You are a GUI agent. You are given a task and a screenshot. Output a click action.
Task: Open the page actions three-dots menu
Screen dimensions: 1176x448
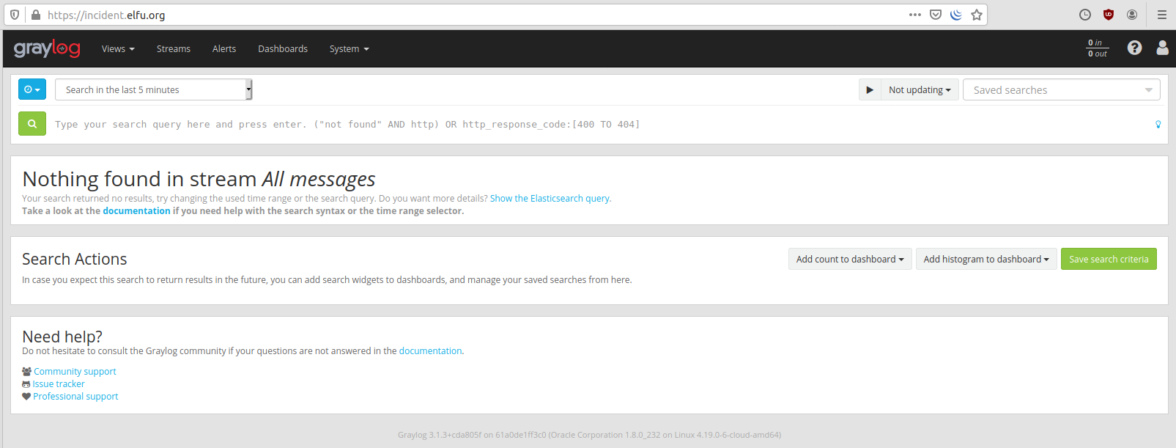tap(915, 15)
